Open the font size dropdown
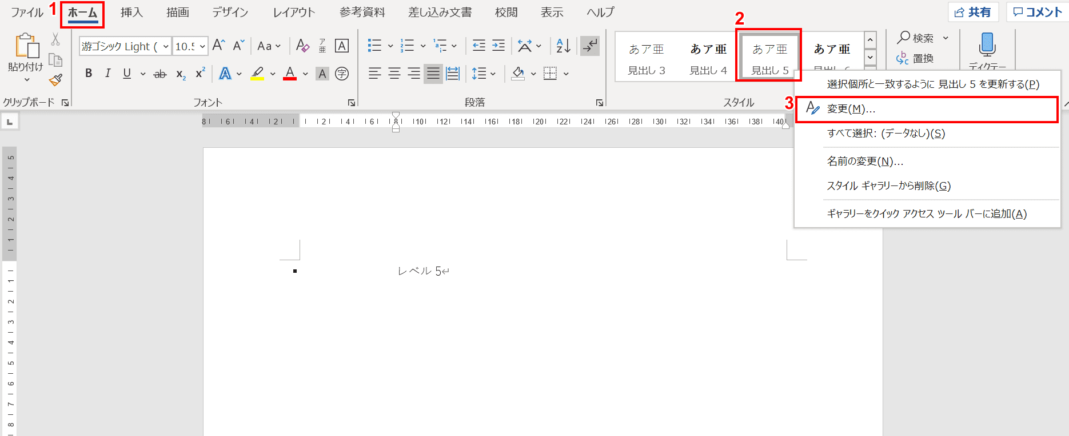This screenshot has width=1069, height=436. coord(202,46)
